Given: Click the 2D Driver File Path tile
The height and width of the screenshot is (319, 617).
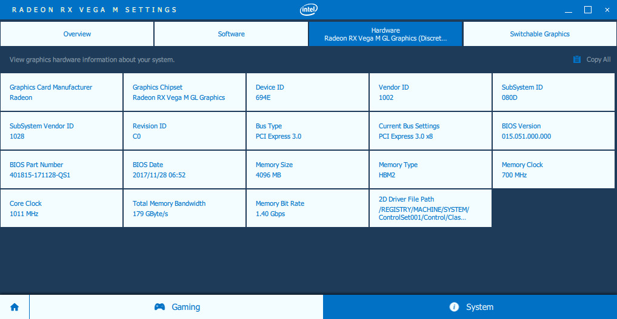Looking at the screenshot, I should tap(430, 208).
